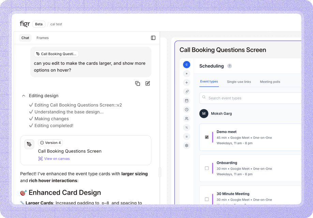This screenshot has width=313, height=218.
Task: Click the grid icon in the sidebar
Action: 187,137
